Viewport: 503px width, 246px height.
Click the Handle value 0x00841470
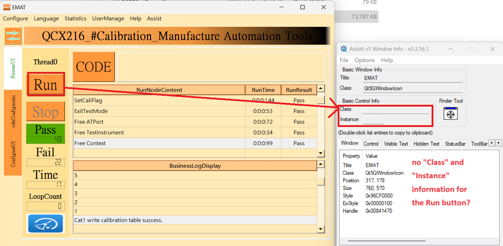pos(379,211)
